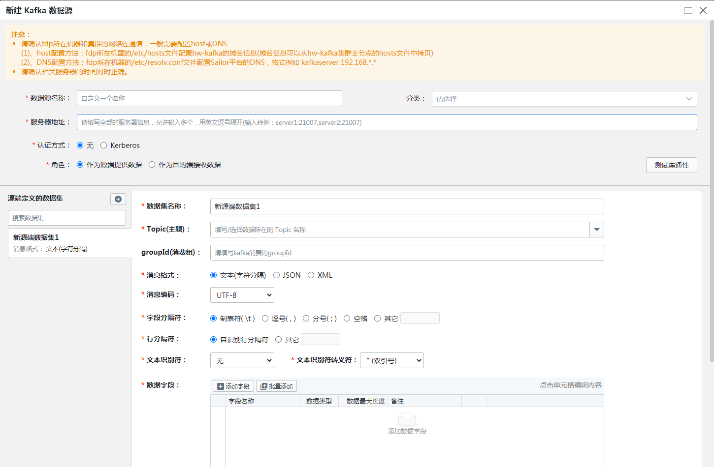
Task: Click 源端定义的数据集 panel heading
Action: (35, 198)
